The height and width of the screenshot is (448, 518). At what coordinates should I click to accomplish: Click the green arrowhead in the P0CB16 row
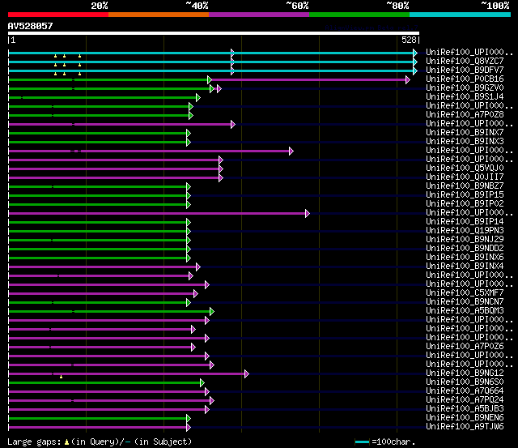(209, 79)
